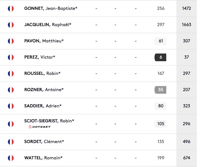The image size is (206, 167).
Task: Click rank badge 105 for Sciot-Siegrist
Action: point(161,124)
